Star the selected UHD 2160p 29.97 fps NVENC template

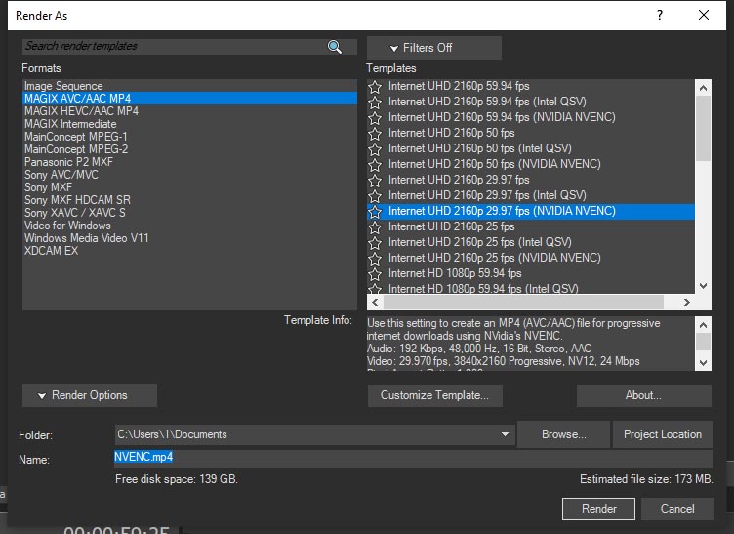click(375, 212)
